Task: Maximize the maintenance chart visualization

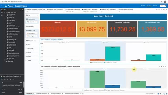Action: (164, 66)
